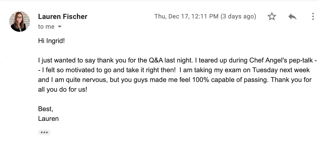Viewport: 328px width, 148px height.
Task: Click the "Lauren" signature at the bottom
Action: pos(48,119)
